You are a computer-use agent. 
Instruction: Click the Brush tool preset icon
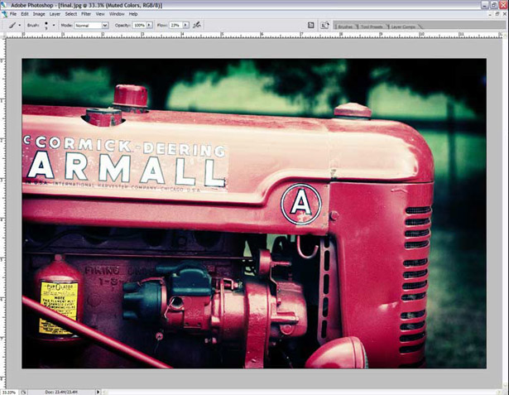[12, 25]
